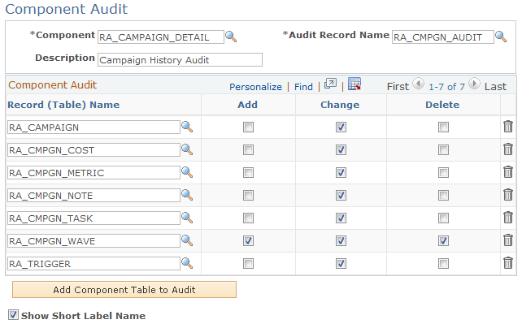
Task: Look up record for RA_CMPGN_METRIC row
Action: point(187,172)
